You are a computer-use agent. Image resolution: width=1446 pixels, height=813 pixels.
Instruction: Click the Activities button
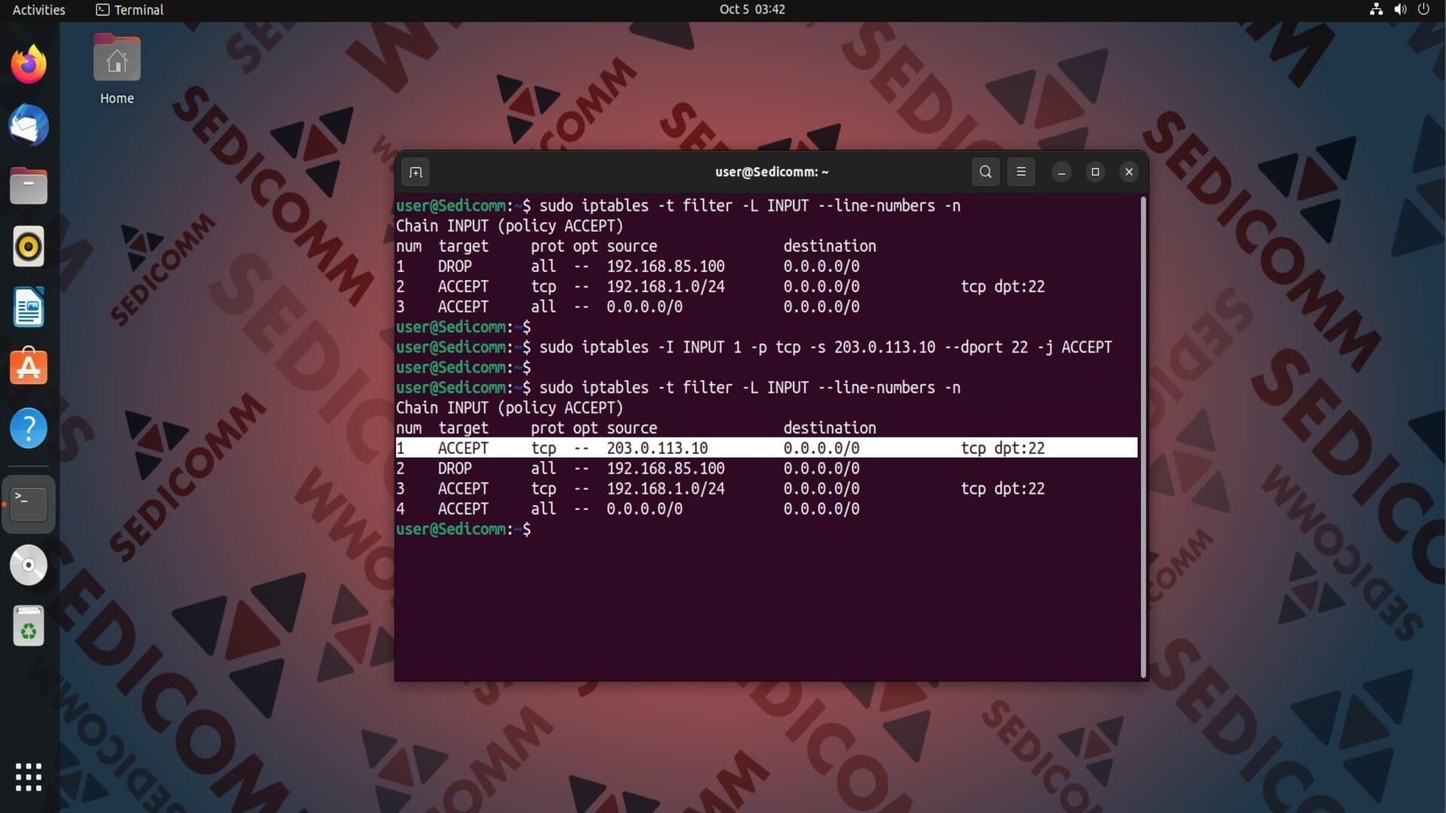pos(38,10)
